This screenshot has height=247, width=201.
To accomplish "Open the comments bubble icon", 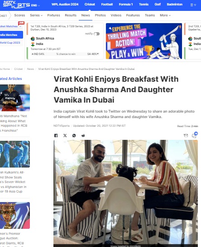I will (194, 135).
